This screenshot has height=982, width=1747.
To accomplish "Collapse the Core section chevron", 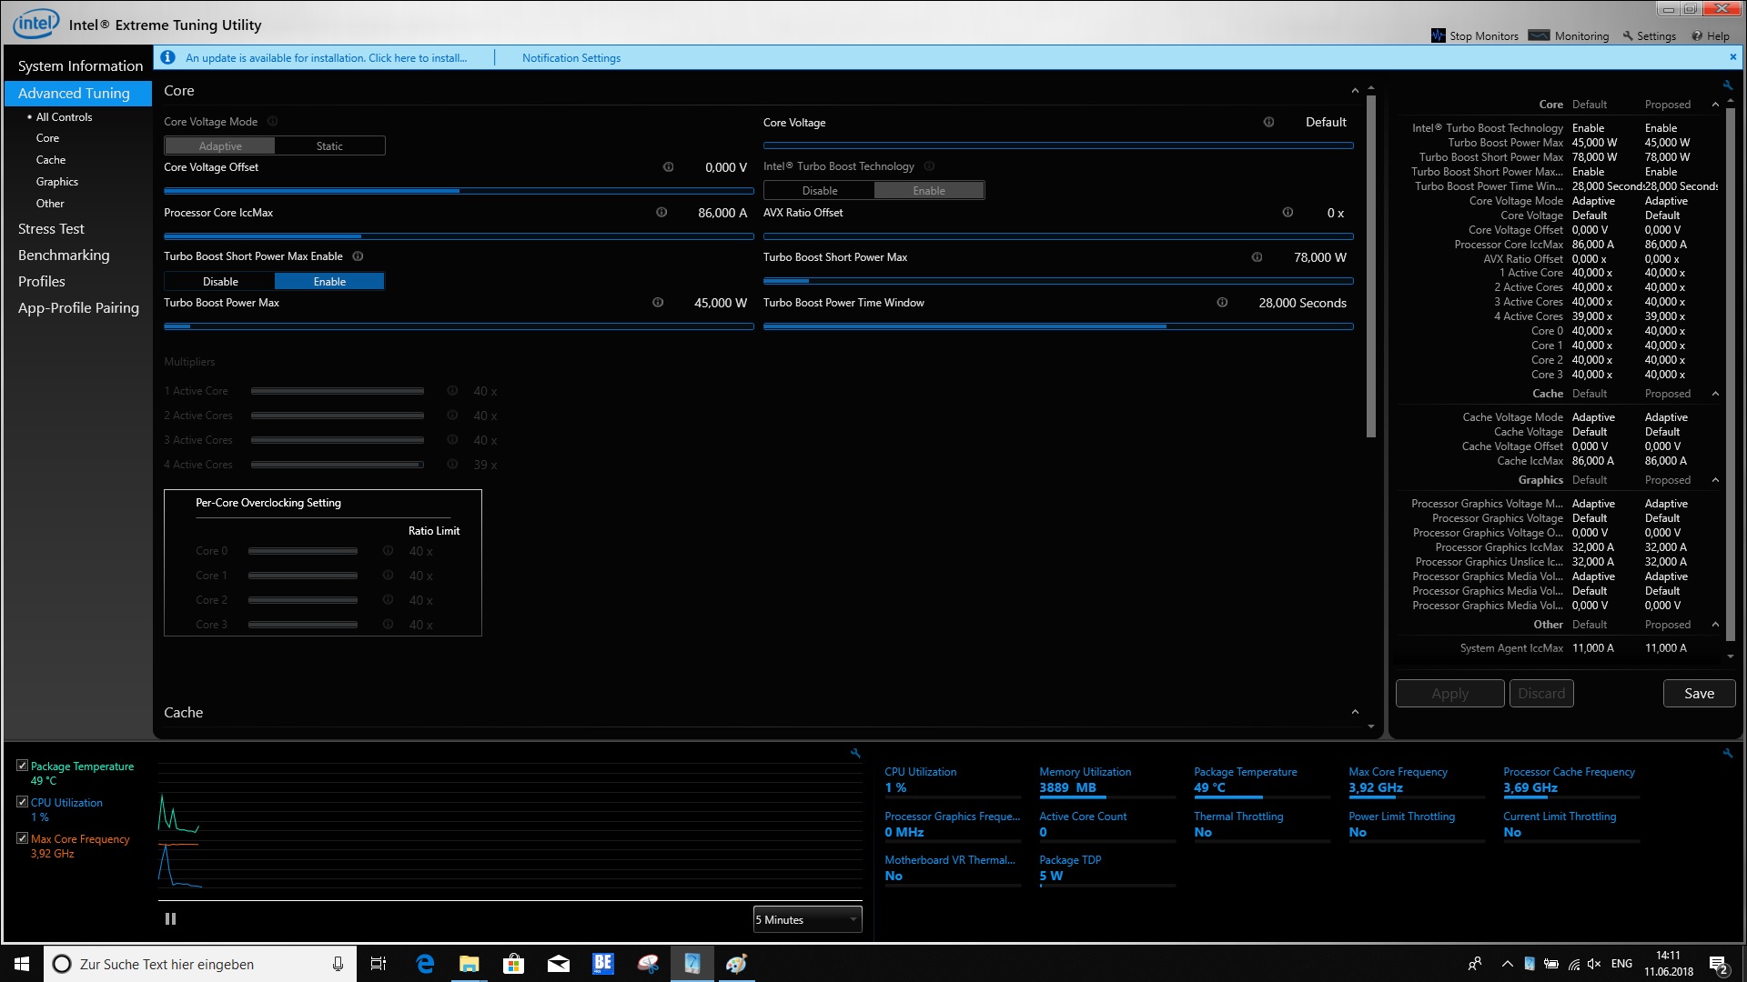I will 1355,91.
